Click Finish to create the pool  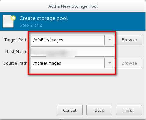coord(129,110)
